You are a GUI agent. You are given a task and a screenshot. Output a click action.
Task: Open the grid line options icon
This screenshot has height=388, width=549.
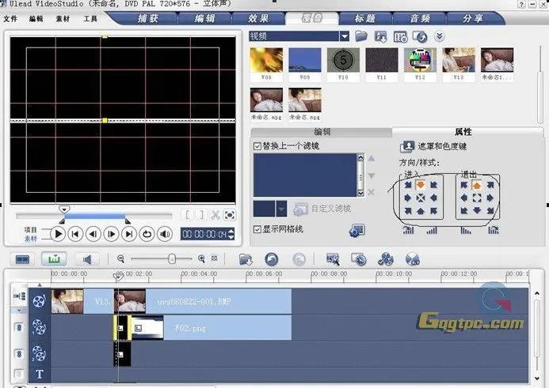(356, 230)
